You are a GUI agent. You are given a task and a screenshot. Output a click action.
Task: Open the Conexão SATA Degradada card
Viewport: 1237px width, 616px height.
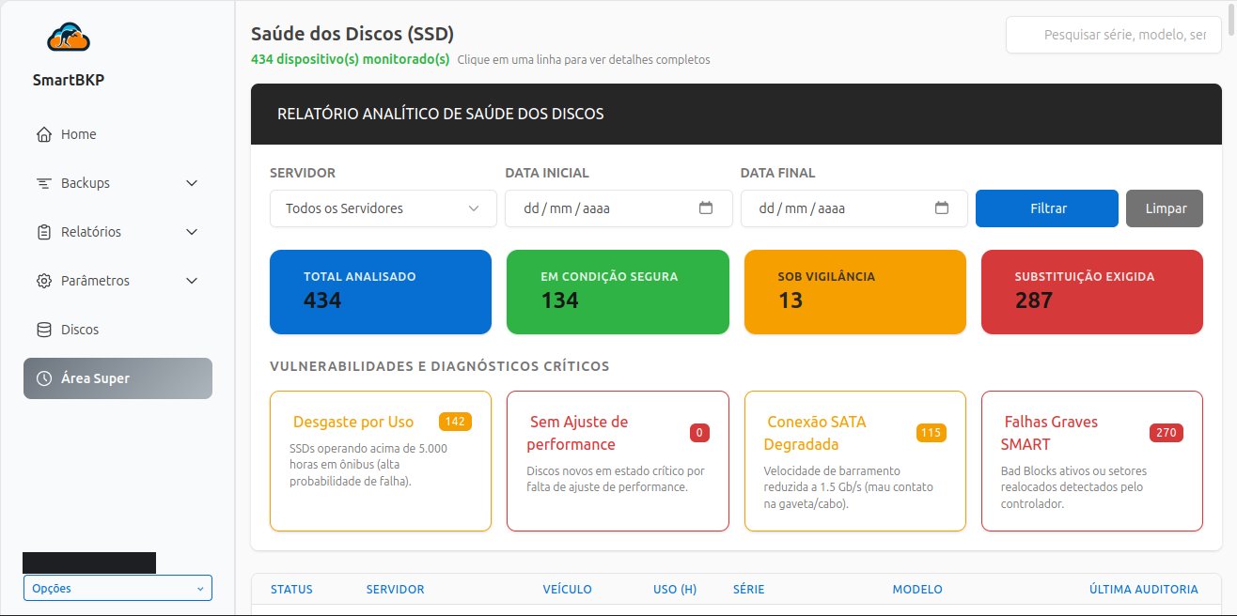(x=855, y=461)
